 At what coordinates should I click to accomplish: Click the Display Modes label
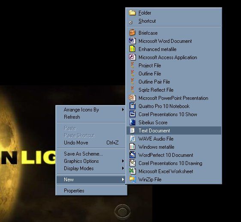tap(79, 168)
